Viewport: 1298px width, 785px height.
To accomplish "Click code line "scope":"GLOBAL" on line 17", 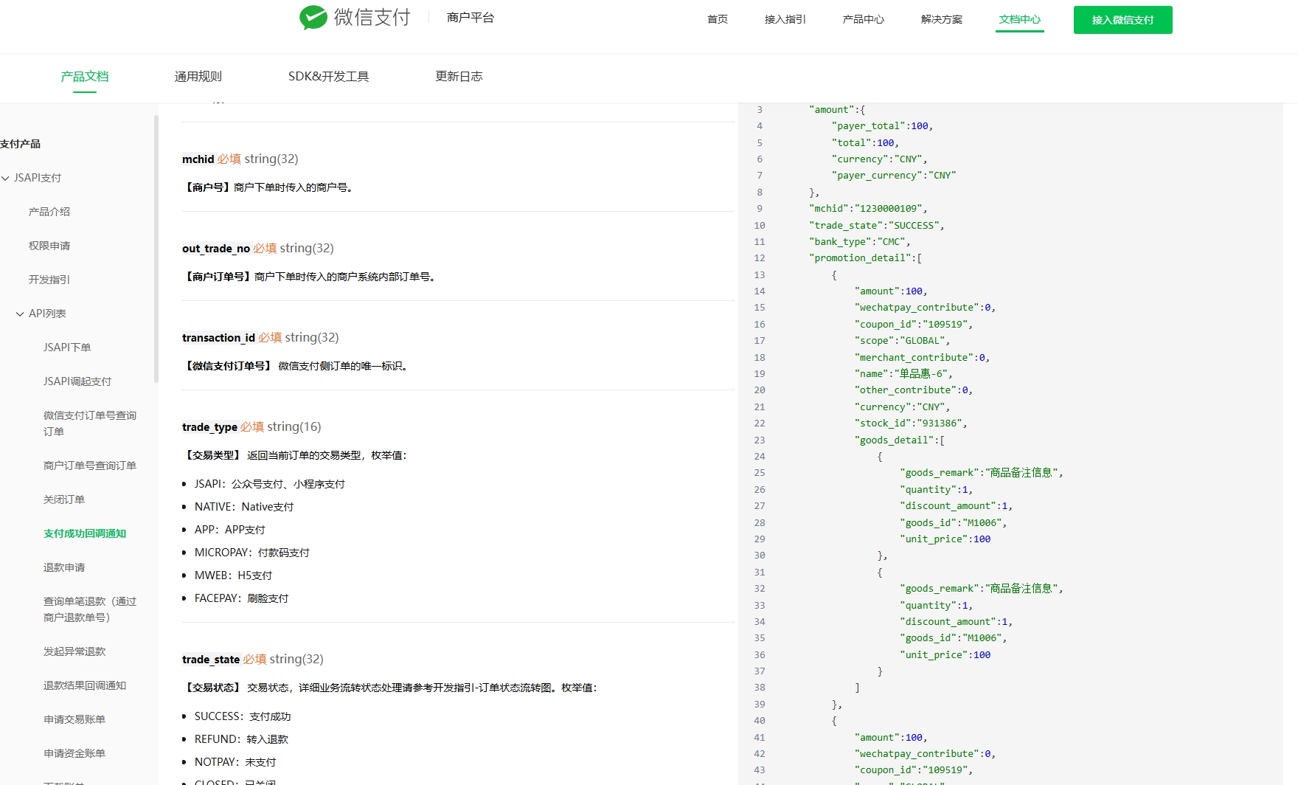I will coord(902,341).
